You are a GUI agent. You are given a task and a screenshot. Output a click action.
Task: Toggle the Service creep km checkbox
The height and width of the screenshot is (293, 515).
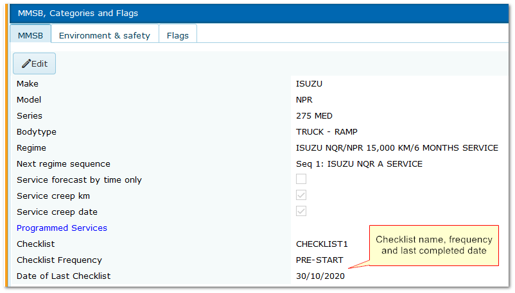pyautogui.click(x=301, y=196)
